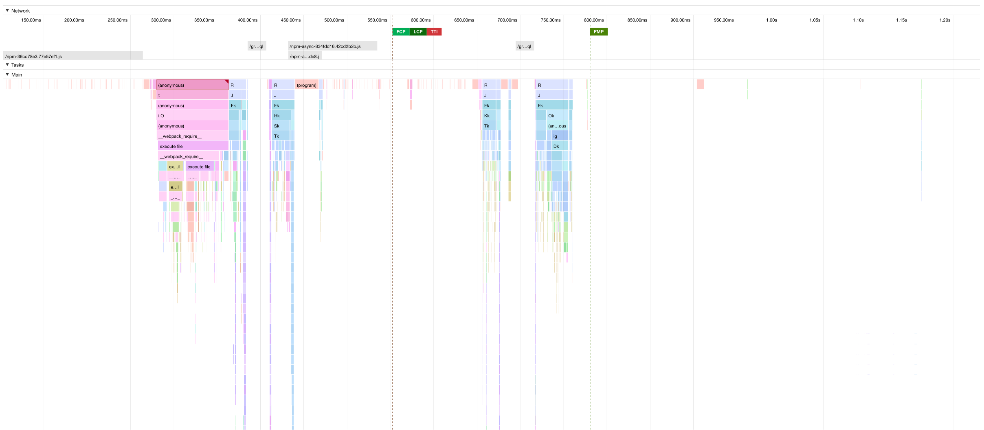Image resolution: width=984 pixels, height=430 pixels.
Task: Select the Kk frame
Action: 489,116
